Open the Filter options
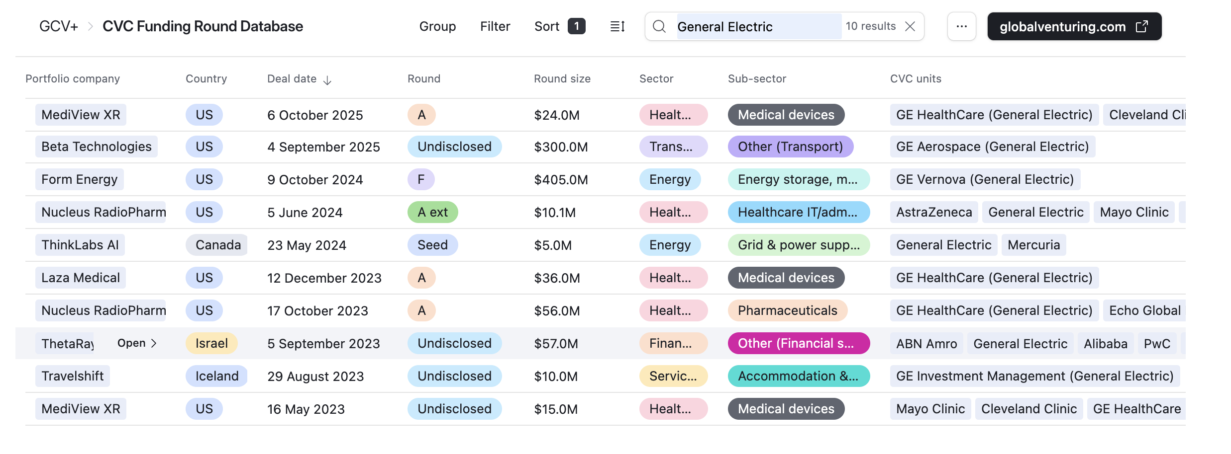This screenshot has height=454, width=1231. (x=495, y=26)
